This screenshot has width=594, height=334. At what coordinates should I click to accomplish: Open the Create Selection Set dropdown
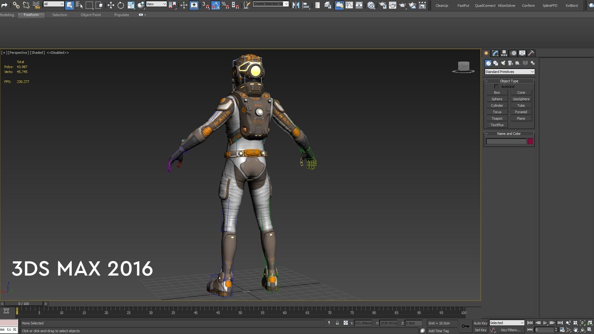[x=271, y=4]
